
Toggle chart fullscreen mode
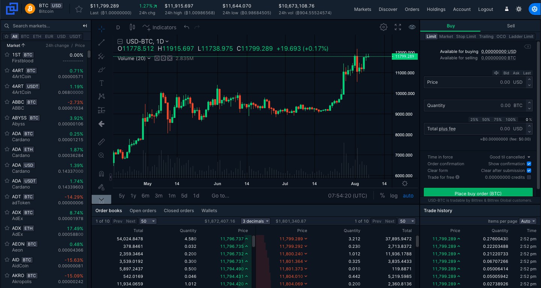click(398, 27)
